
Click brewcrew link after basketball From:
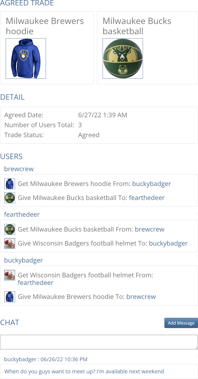click(x=150, y=229)
